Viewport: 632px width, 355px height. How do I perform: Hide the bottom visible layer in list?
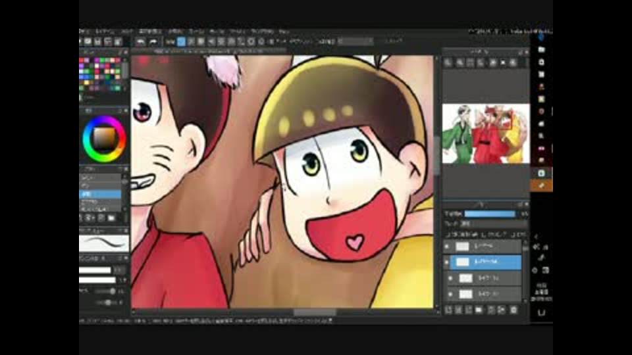[450, 295]
